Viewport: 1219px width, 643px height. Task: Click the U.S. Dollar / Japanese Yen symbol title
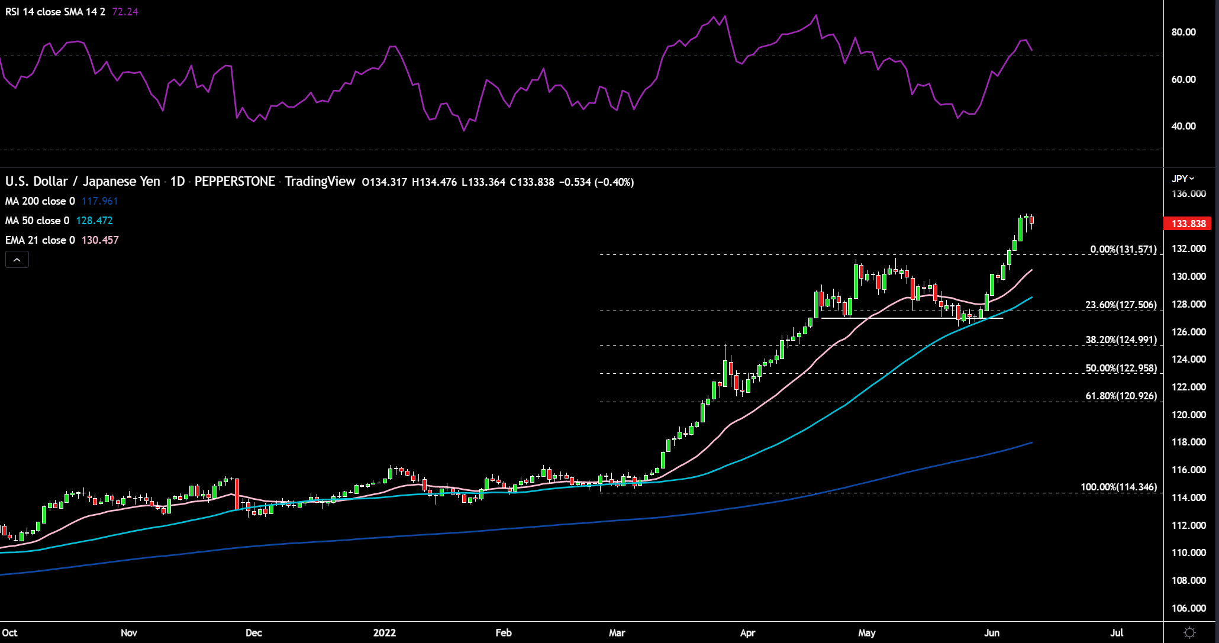click(x=83, y=182)
